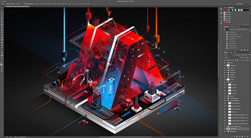Select the Move tool in the toolbar
Viewport: 251px width, 138px height.
2,9
